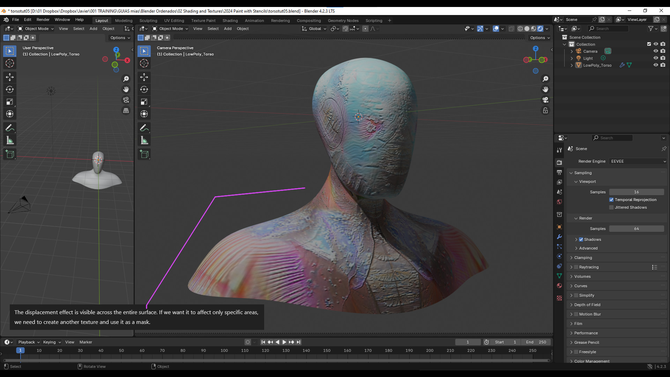Open the Output properties tab

click(559, 172)
